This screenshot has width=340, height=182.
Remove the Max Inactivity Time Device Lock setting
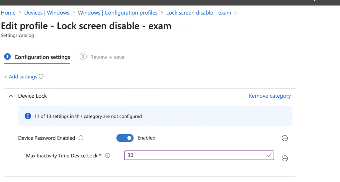point(285,158)
